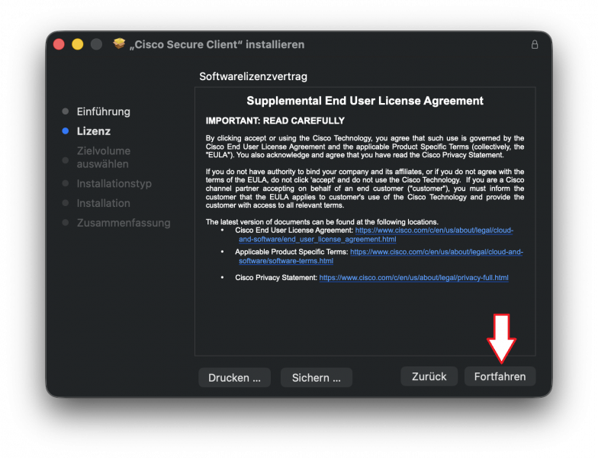Screen dimensions: 598x458
Task: Click the line 'The latest version of documents'
Action: [322, 221]
